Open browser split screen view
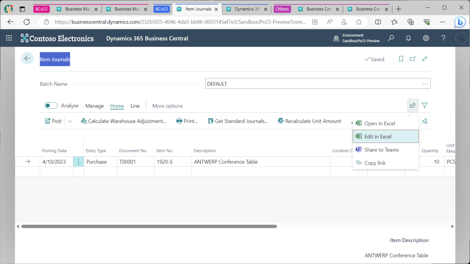 [378, 22]
